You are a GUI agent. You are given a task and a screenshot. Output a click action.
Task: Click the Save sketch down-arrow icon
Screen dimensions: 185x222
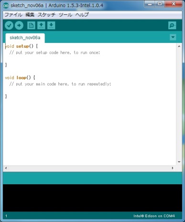tap(51, 25)
